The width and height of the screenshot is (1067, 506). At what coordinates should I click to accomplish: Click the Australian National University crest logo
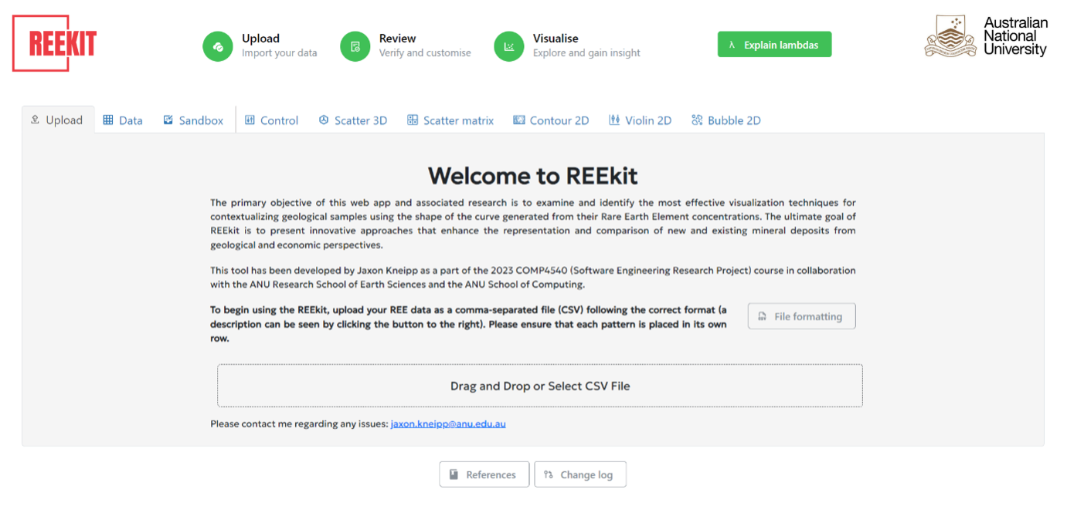pos(951,36)
